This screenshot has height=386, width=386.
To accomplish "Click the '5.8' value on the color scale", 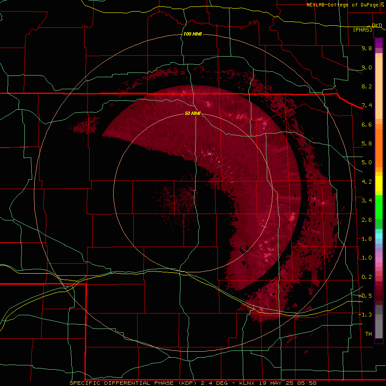I will (367, 144).
